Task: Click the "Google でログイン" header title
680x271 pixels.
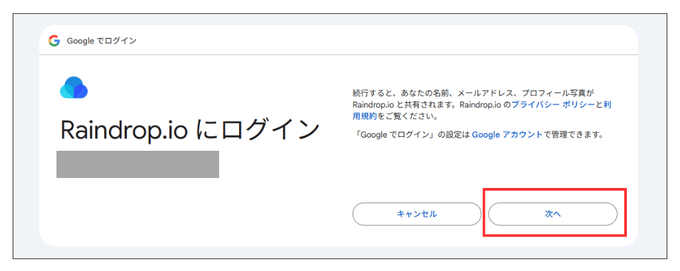Action: (102, 41)
